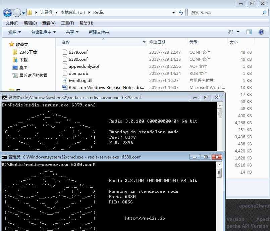270x231 pixels.
Task: Open the 名称 column filter dropdown arrow
Action: coord(144,42)
